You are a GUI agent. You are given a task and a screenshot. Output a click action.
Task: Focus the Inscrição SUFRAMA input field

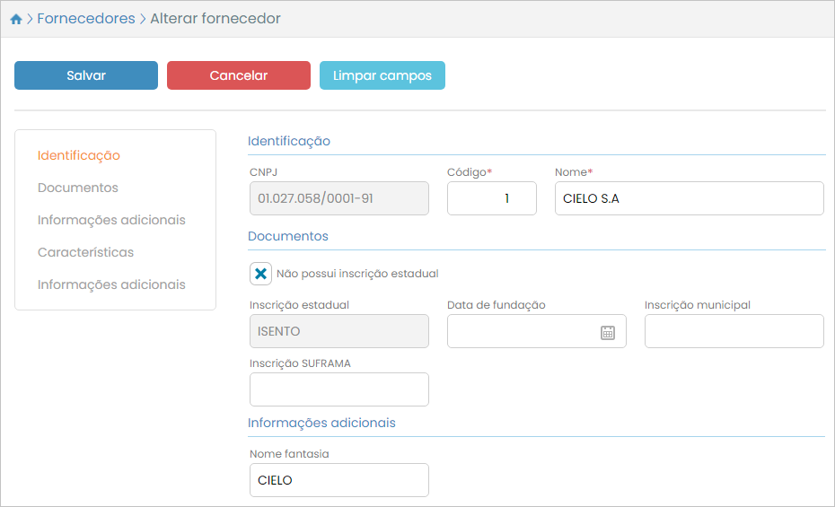coord(339,389)
